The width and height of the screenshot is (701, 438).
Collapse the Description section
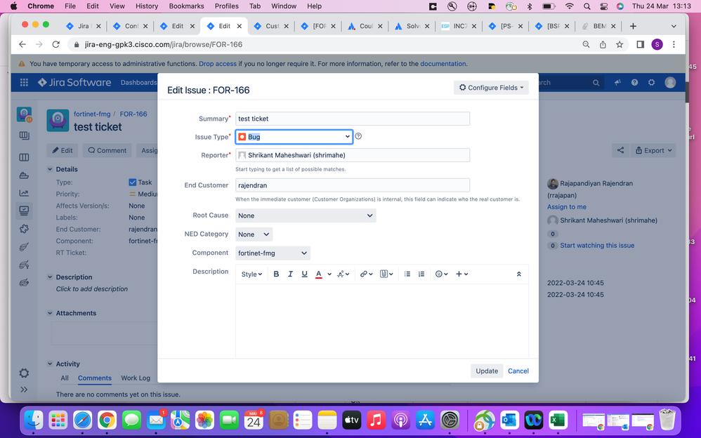click(50, 277)
